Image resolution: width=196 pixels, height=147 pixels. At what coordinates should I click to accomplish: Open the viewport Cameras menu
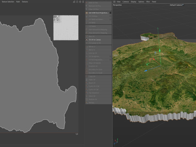tap(125, 2)
